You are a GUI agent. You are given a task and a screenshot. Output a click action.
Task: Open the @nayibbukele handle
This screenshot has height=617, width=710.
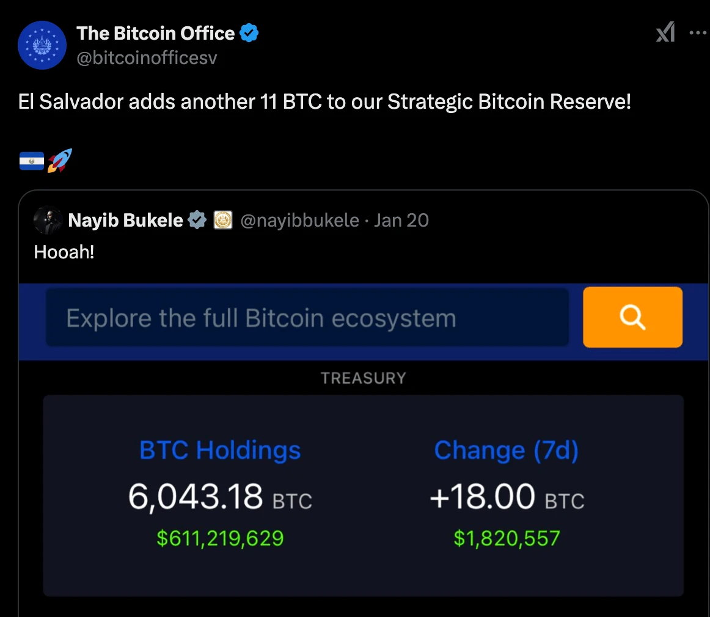(x=300, y=221)
